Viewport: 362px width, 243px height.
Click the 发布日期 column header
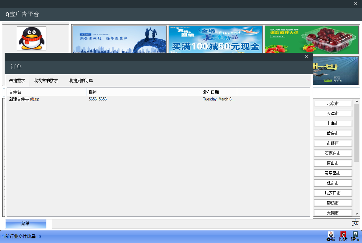click(219, 92)
